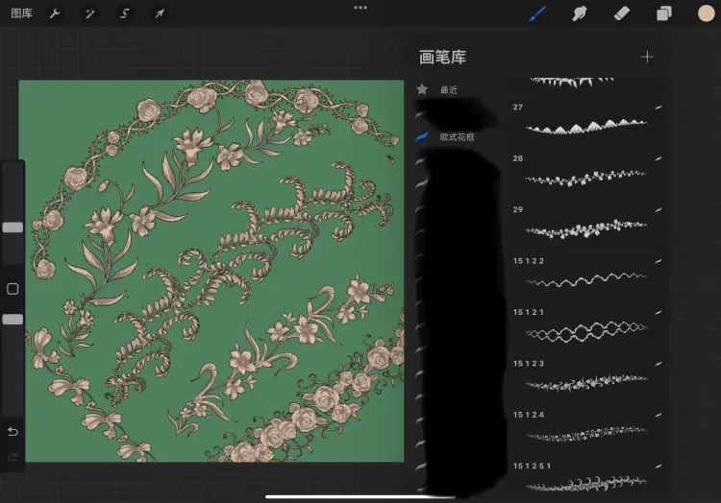Select the Selection S-shaped tool
The height and width of the screenshot is (503, 721).
[125, 13]
